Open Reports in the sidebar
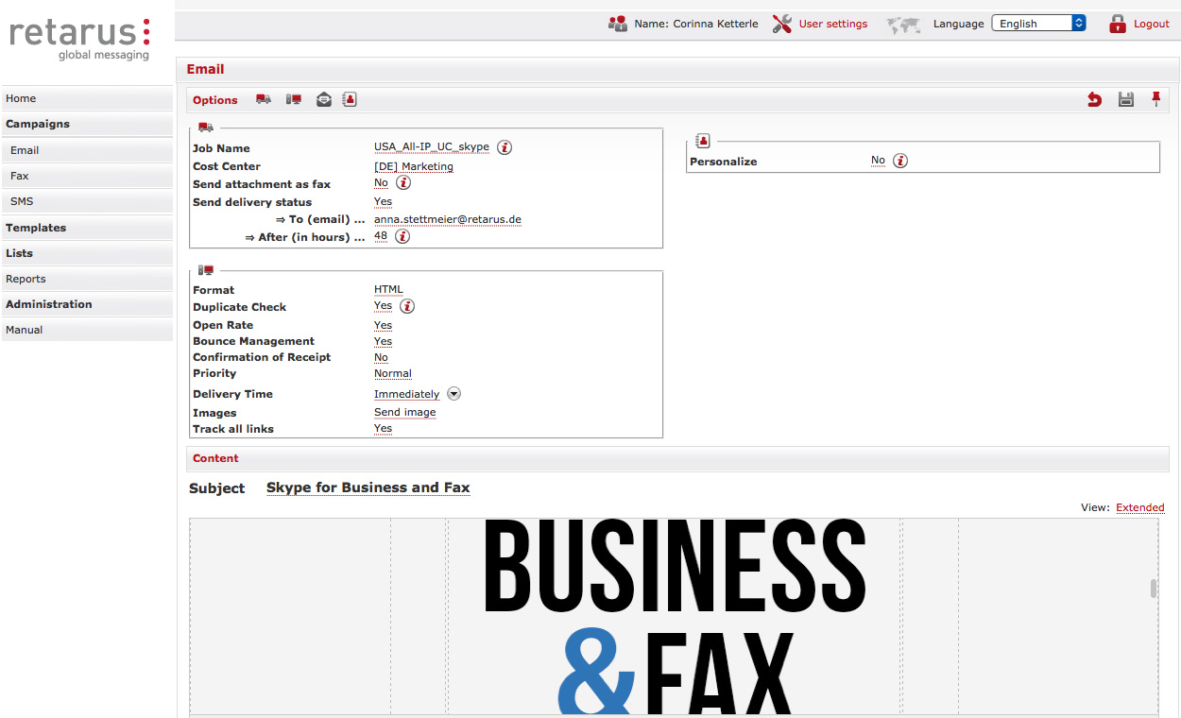Screen dimensions: 1181x718 [x=87, y=279]
